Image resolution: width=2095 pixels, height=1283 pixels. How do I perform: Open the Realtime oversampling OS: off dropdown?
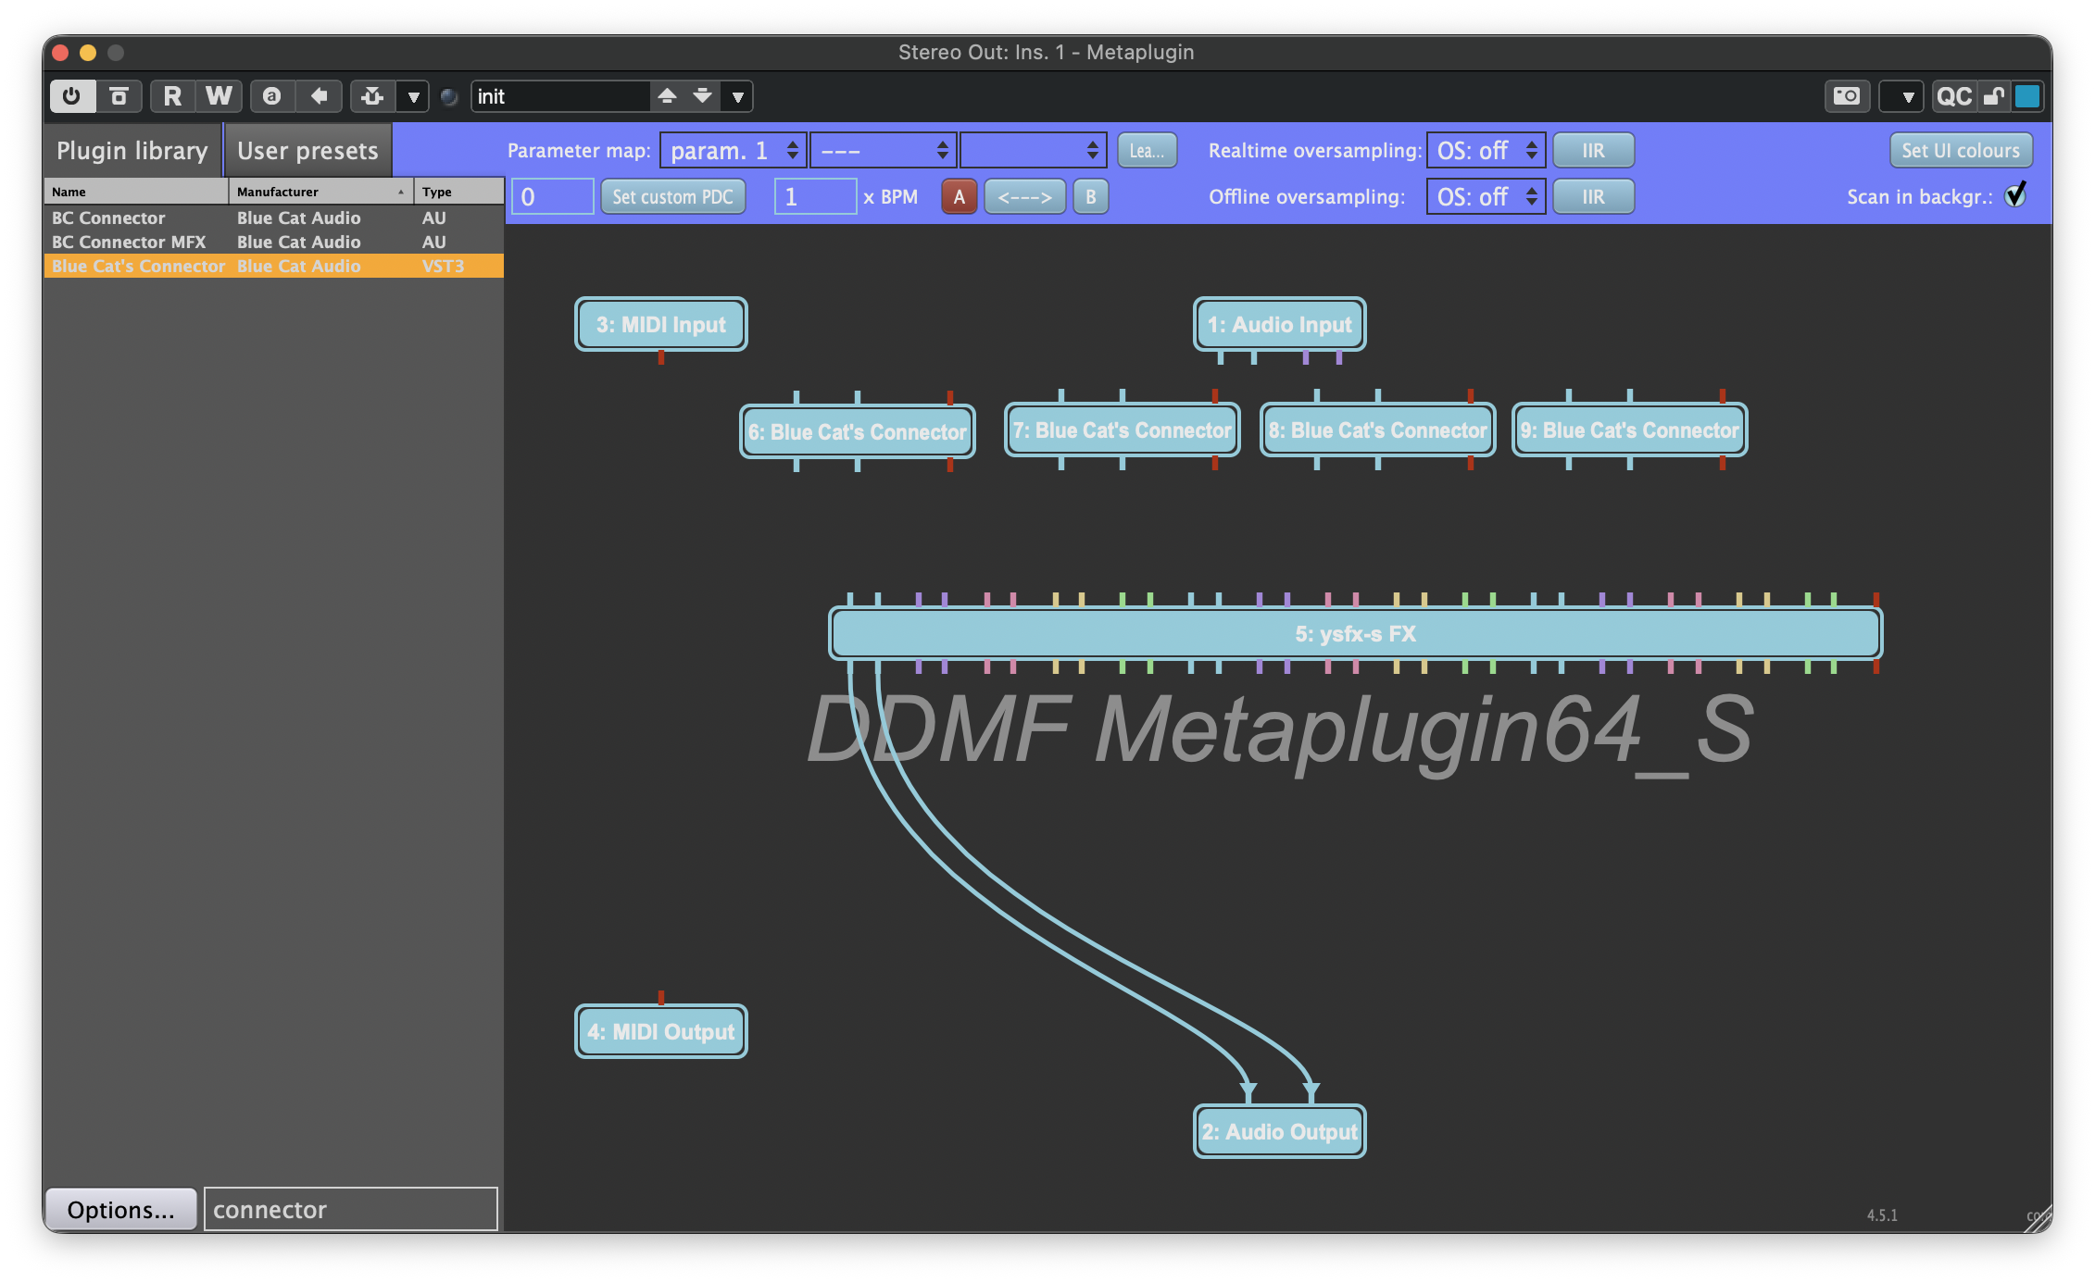(1486, 150)
